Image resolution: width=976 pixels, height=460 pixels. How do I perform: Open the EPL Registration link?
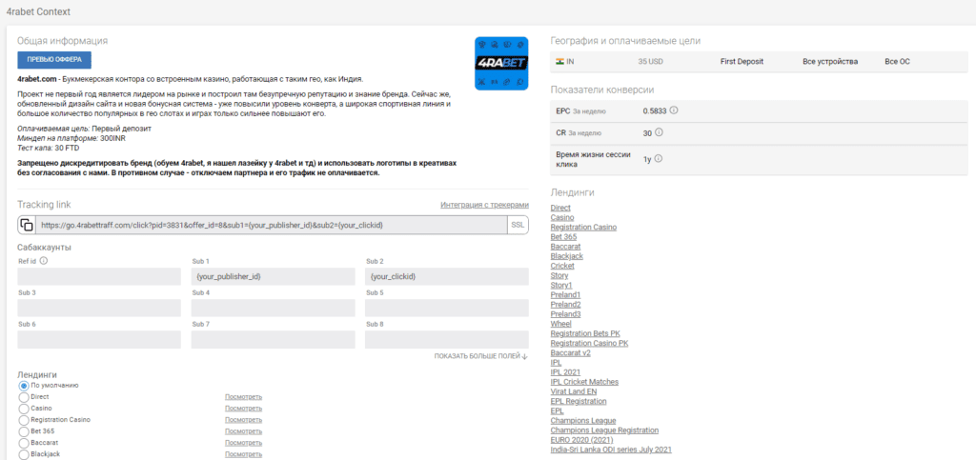(x=579, y=401)
